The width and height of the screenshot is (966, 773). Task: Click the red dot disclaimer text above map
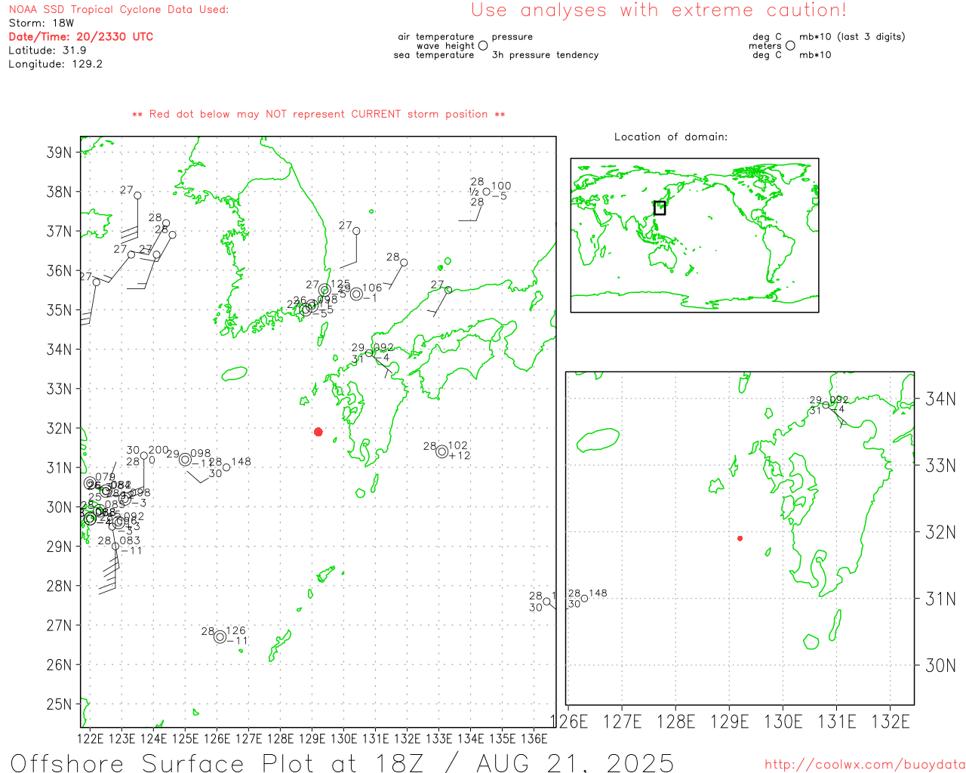(318, 114)
